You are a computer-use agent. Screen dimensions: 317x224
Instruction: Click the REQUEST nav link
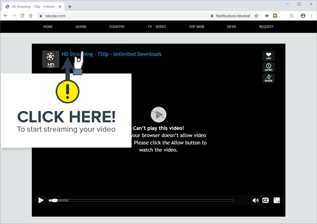(266, 27)
